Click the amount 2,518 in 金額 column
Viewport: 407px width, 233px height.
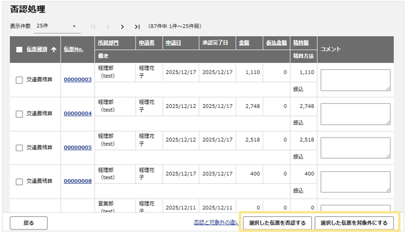point(253,140)
